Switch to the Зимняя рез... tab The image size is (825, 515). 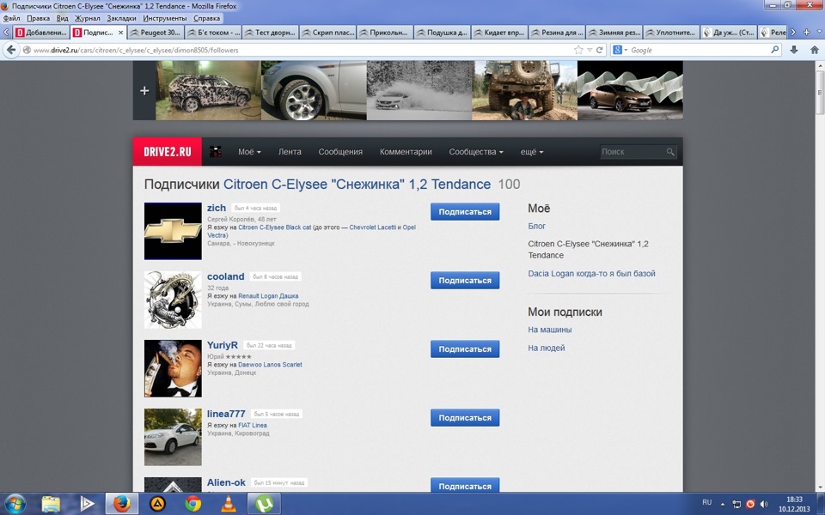pos(614,33)
